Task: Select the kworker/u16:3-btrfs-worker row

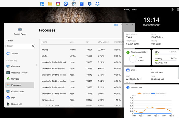Action: pyautogui.click(x=82, y=94)
